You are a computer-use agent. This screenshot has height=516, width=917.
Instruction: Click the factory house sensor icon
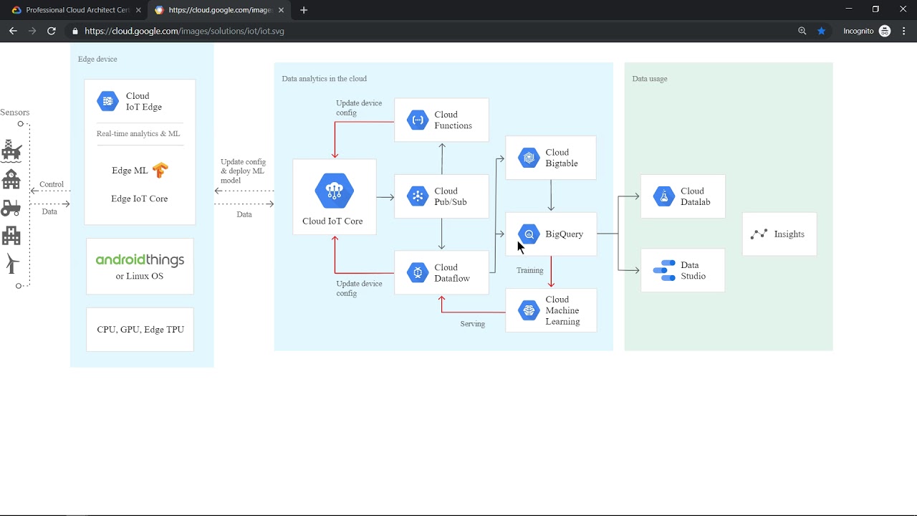point(11,178)
